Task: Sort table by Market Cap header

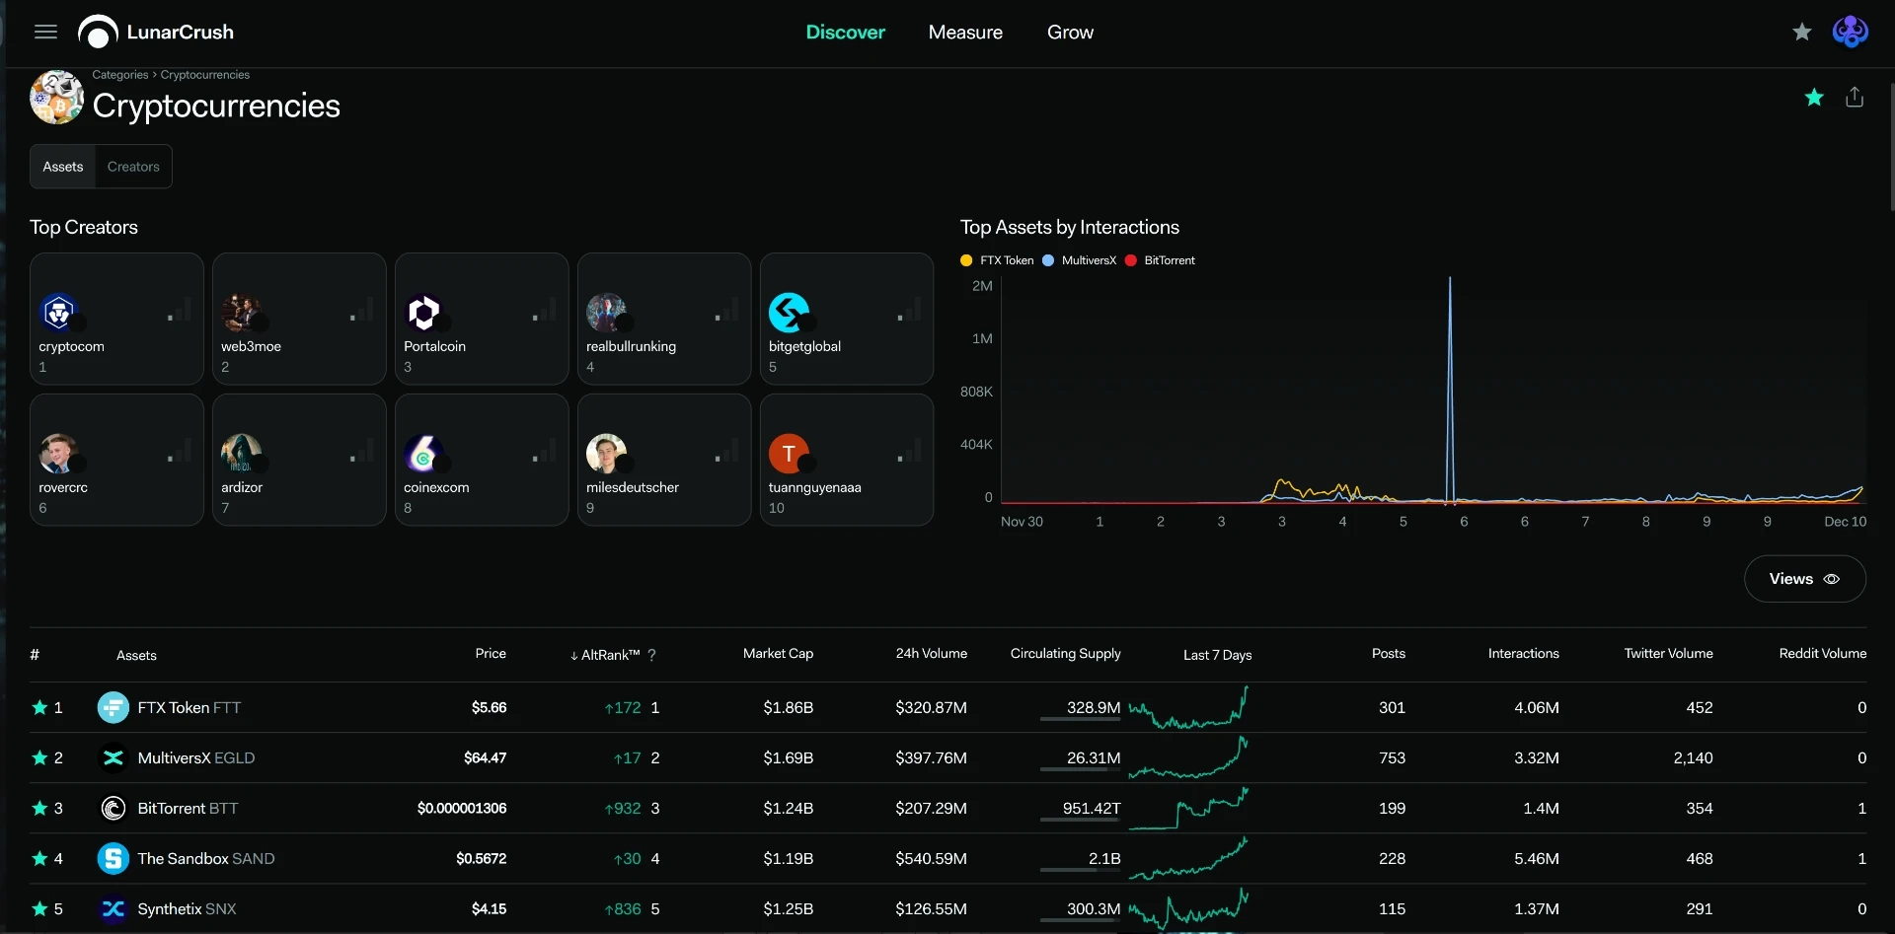Action: pyautogui.click(x=778, y=653)
